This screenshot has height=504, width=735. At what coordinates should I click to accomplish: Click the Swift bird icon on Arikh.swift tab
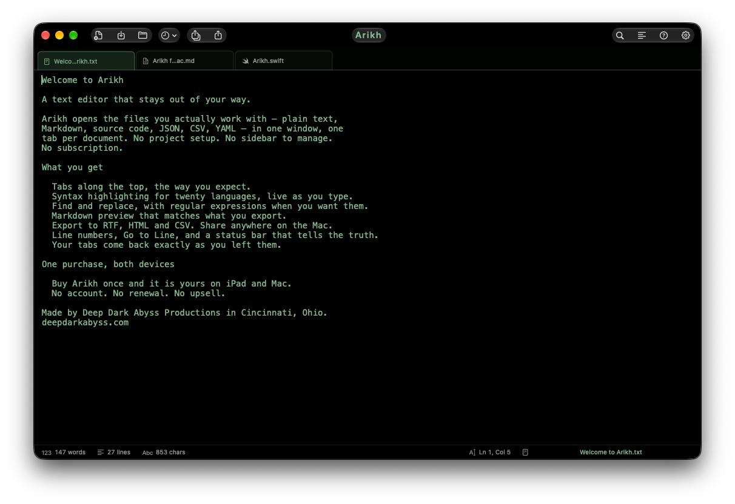(246, 61)
